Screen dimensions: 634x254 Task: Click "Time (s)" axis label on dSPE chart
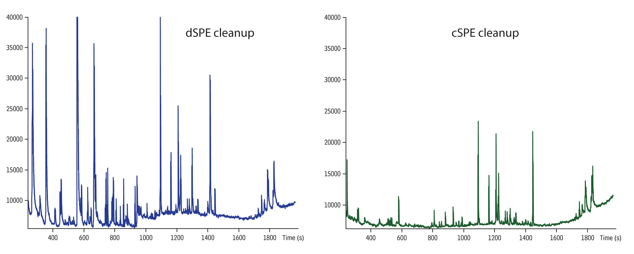293,238
